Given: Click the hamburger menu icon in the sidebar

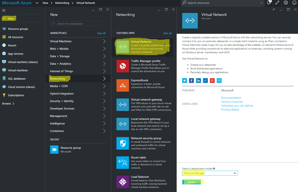Looking at the screenshot, I should pyautogui.click(x=4, y=11).
